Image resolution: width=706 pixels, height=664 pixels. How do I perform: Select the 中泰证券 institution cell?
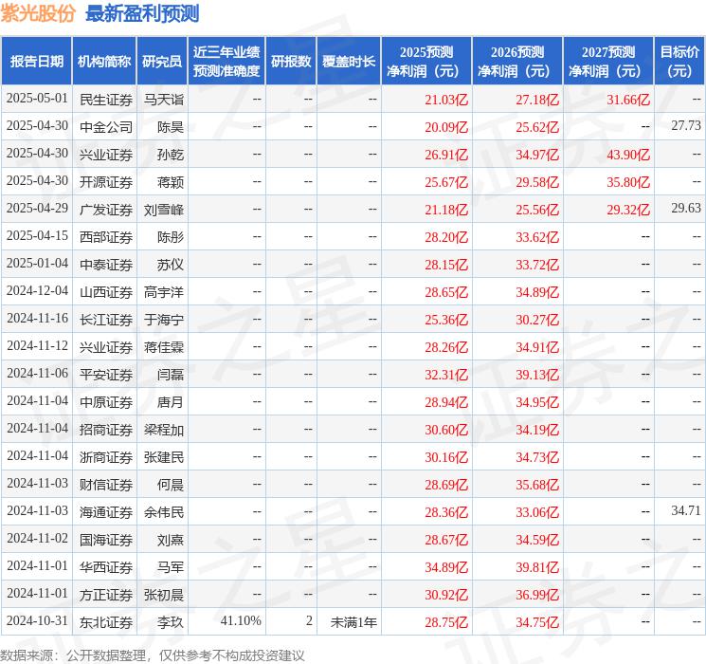106,264
